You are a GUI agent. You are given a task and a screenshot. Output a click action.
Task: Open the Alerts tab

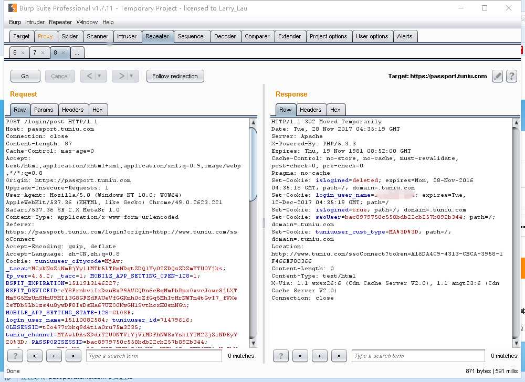(x=405, y=36)
